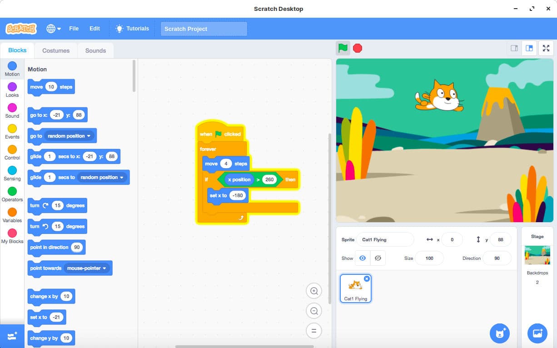Hide the sprite with crossed-eye icon
The image size is (557, 348).
click(378, 258)
